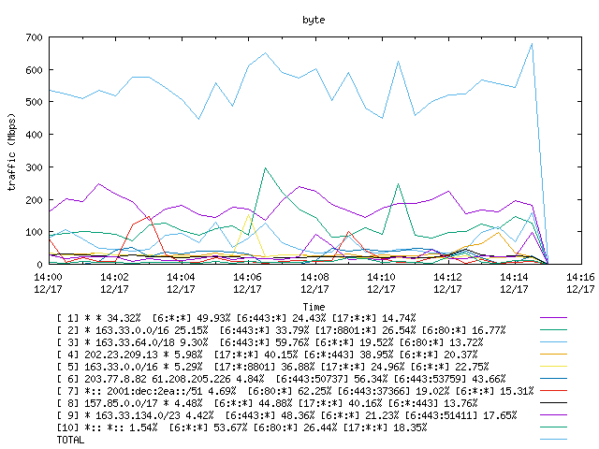
Task: Click the light blue swatch for entry 3
Action: (553, 342)
